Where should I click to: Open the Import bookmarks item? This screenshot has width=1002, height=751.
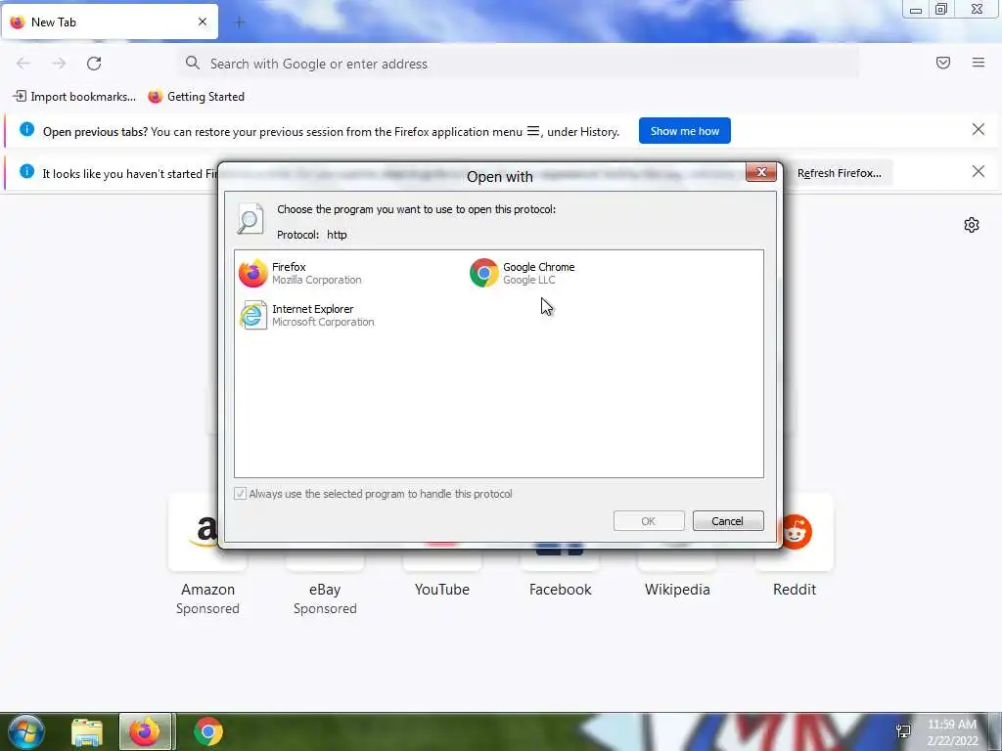coord(74,97)
